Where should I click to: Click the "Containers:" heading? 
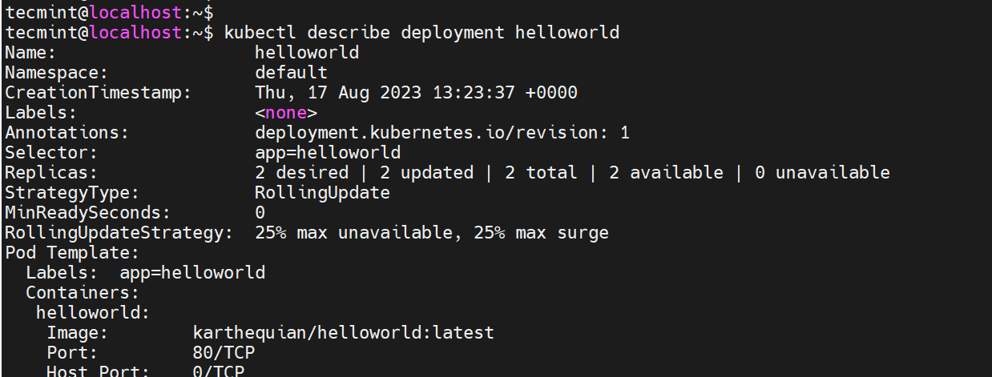click(x=83, y=293)
